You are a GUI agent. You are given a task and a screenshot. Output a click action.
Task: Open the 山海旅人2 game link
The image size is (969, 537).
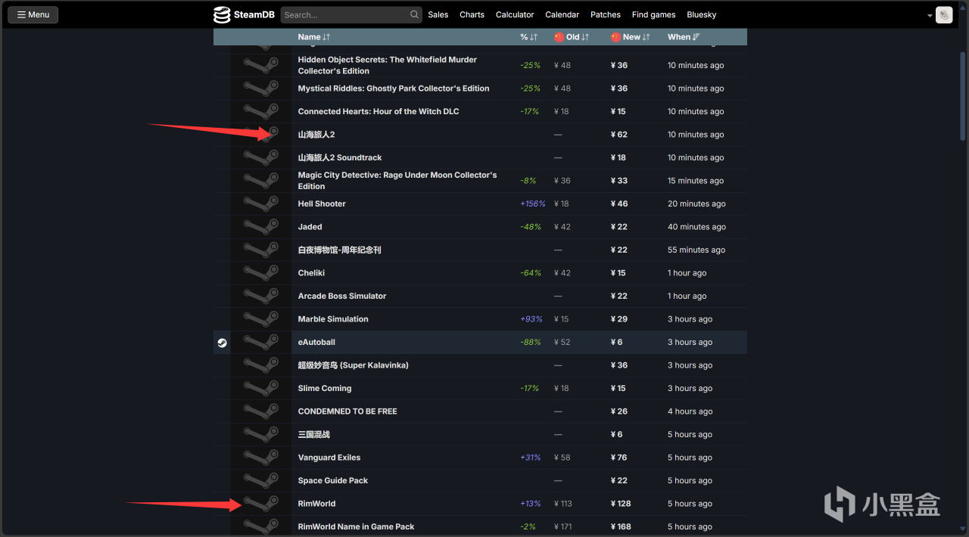316,135
